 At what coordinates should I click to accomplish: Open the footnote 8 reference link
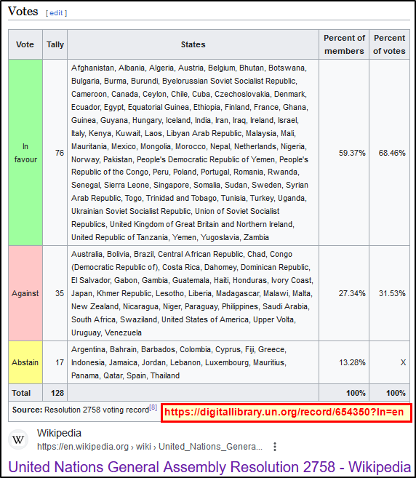click(x=153, y=407)
